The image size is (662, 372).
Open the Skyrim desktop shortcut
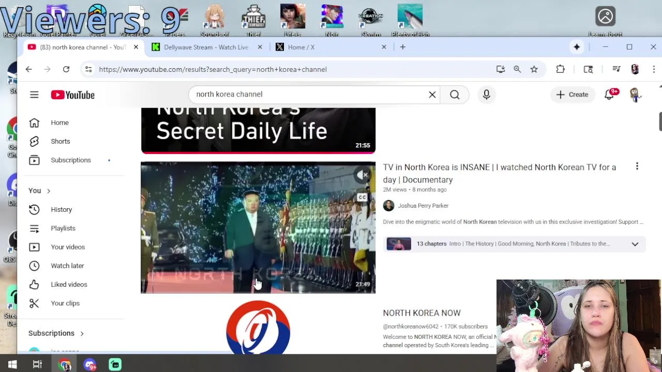(371, 21)
